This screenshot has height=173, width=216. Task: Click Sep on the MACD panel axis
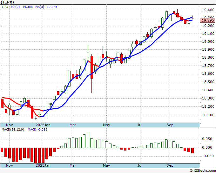[170, 165]
